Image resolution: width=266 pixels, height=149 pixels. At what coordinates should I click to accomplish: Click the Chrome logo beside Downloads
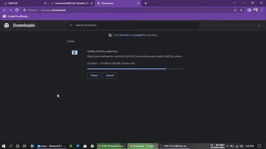click(x=7, y=25)
